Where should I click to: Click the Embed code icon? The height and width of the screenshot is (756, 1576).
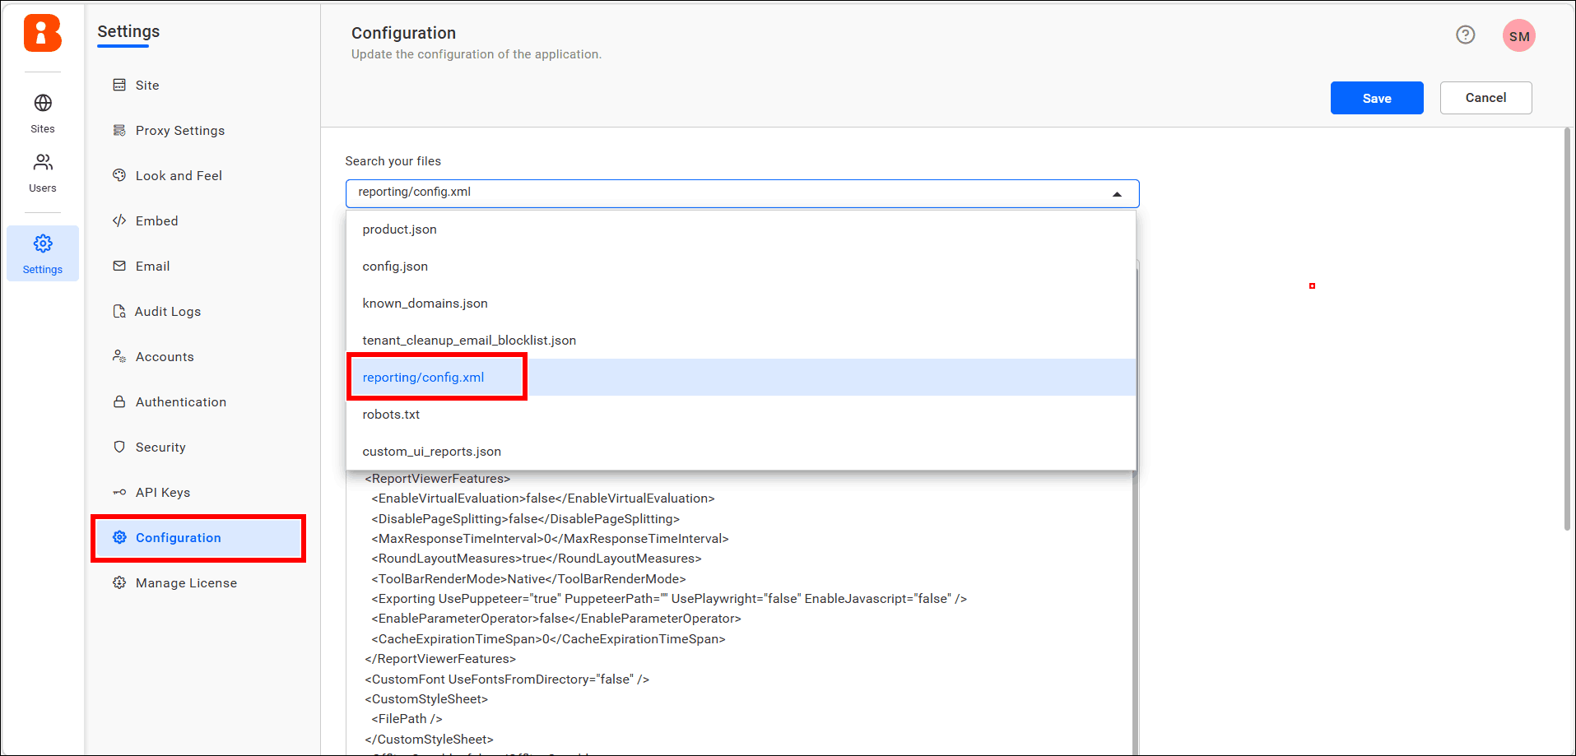pos(121,220)
